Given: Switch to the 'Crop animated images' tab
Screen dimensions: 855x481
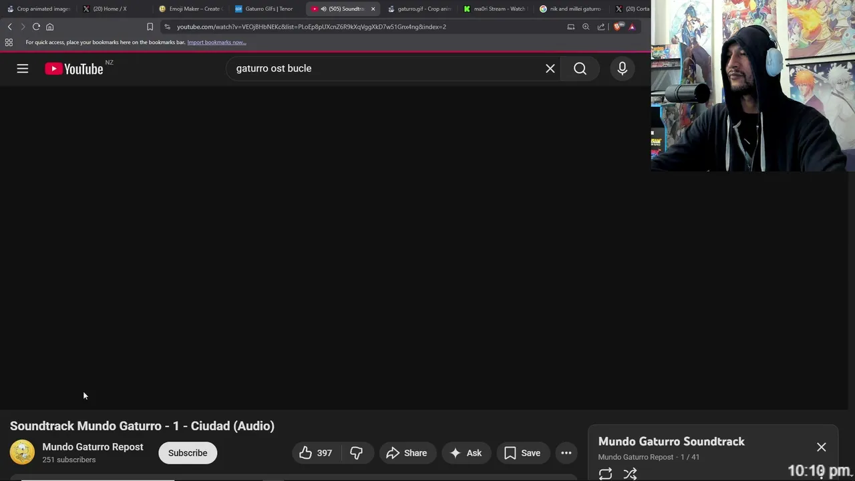Looking at the screenshot, I should tap(38, 9).
